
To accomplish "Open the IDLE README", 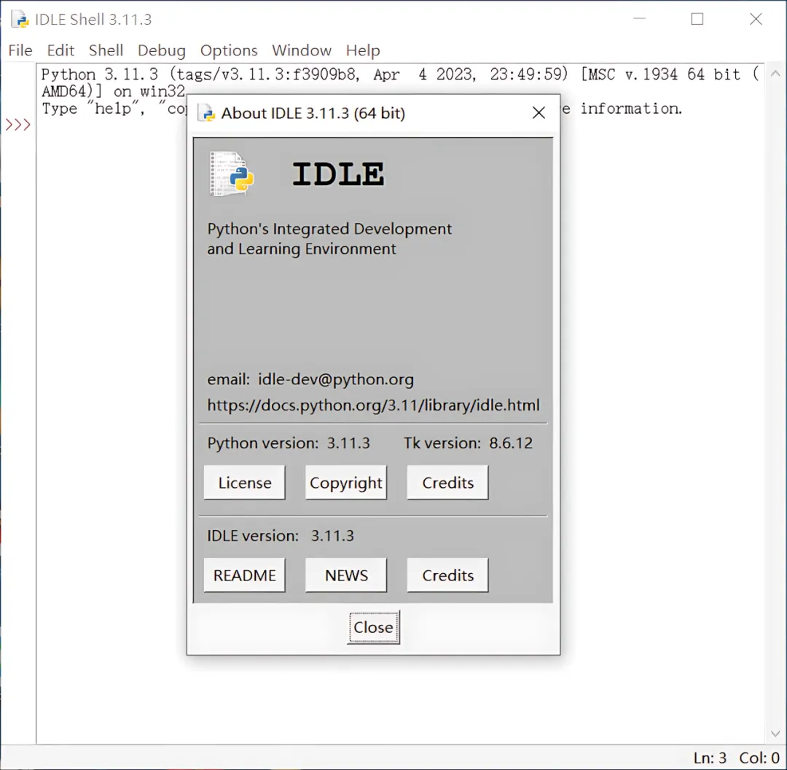I will point(244,575).
